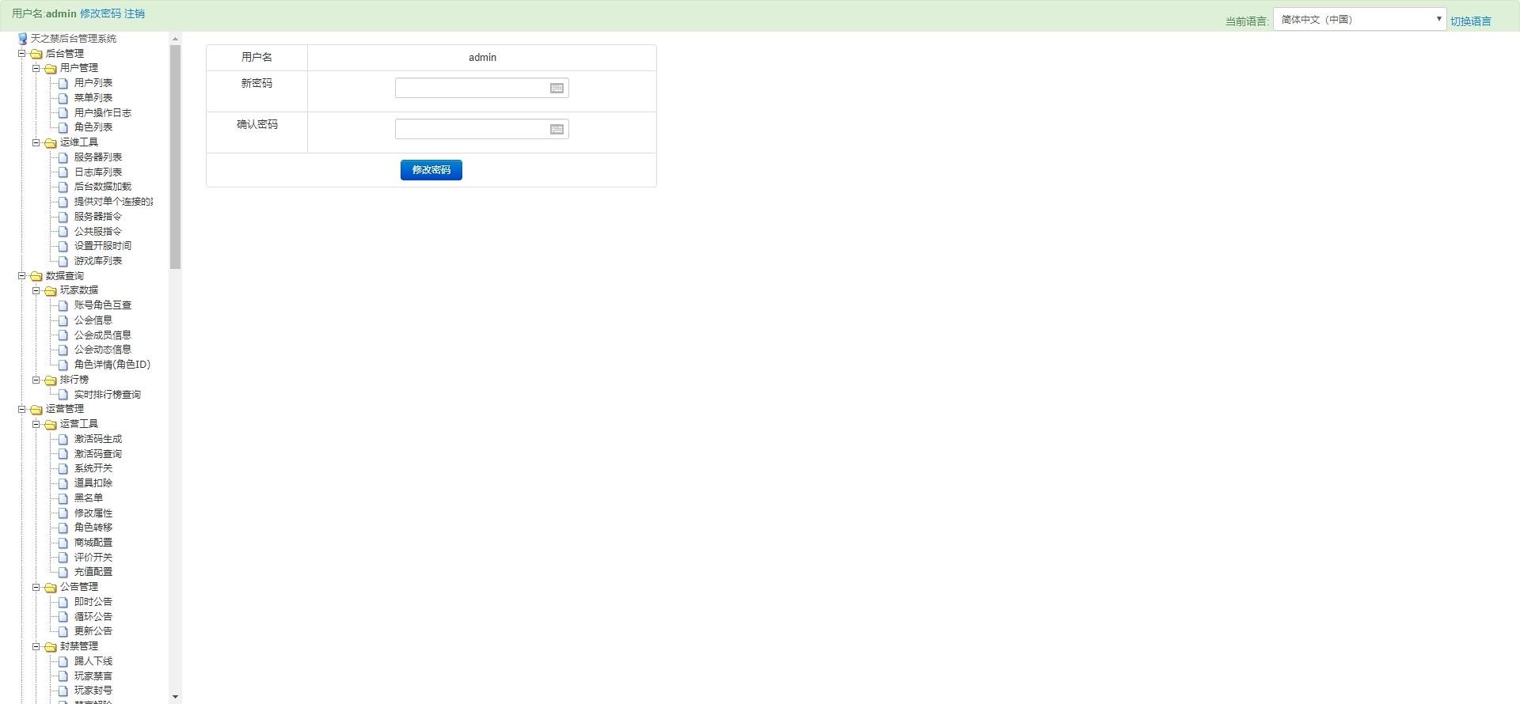This screenshot has width=1520, height=704.
Task: Click page icon beside 日志库列表
Action: click(63, 172)
